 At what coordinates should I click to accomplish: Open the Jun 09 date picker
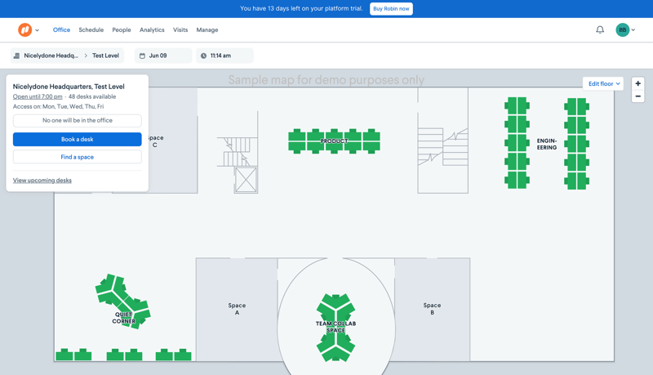click(162, 56)
